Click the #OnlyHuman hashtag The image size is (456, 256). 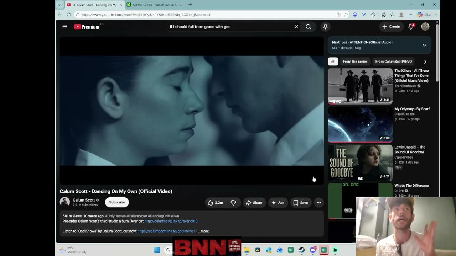[x=115, y=216]
